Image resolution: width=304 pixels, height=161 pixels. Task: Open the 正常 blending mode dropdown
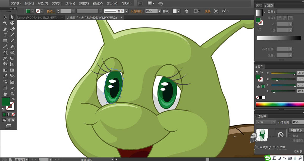(x=266, y=122)
